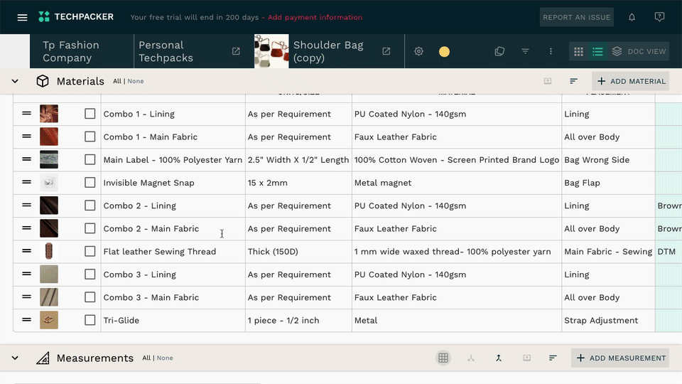The height and width of the screenshot is (384, 682).
Task: Toggle Measurements table grid icon
Action: point(443,358)
